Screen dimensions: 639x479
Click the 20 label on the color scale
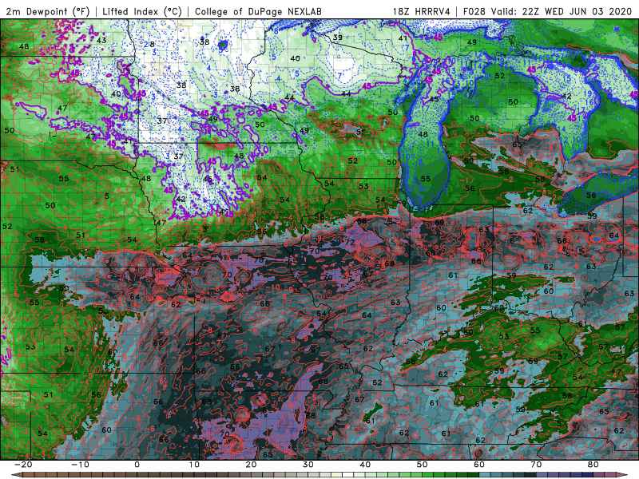pos(251,465)
